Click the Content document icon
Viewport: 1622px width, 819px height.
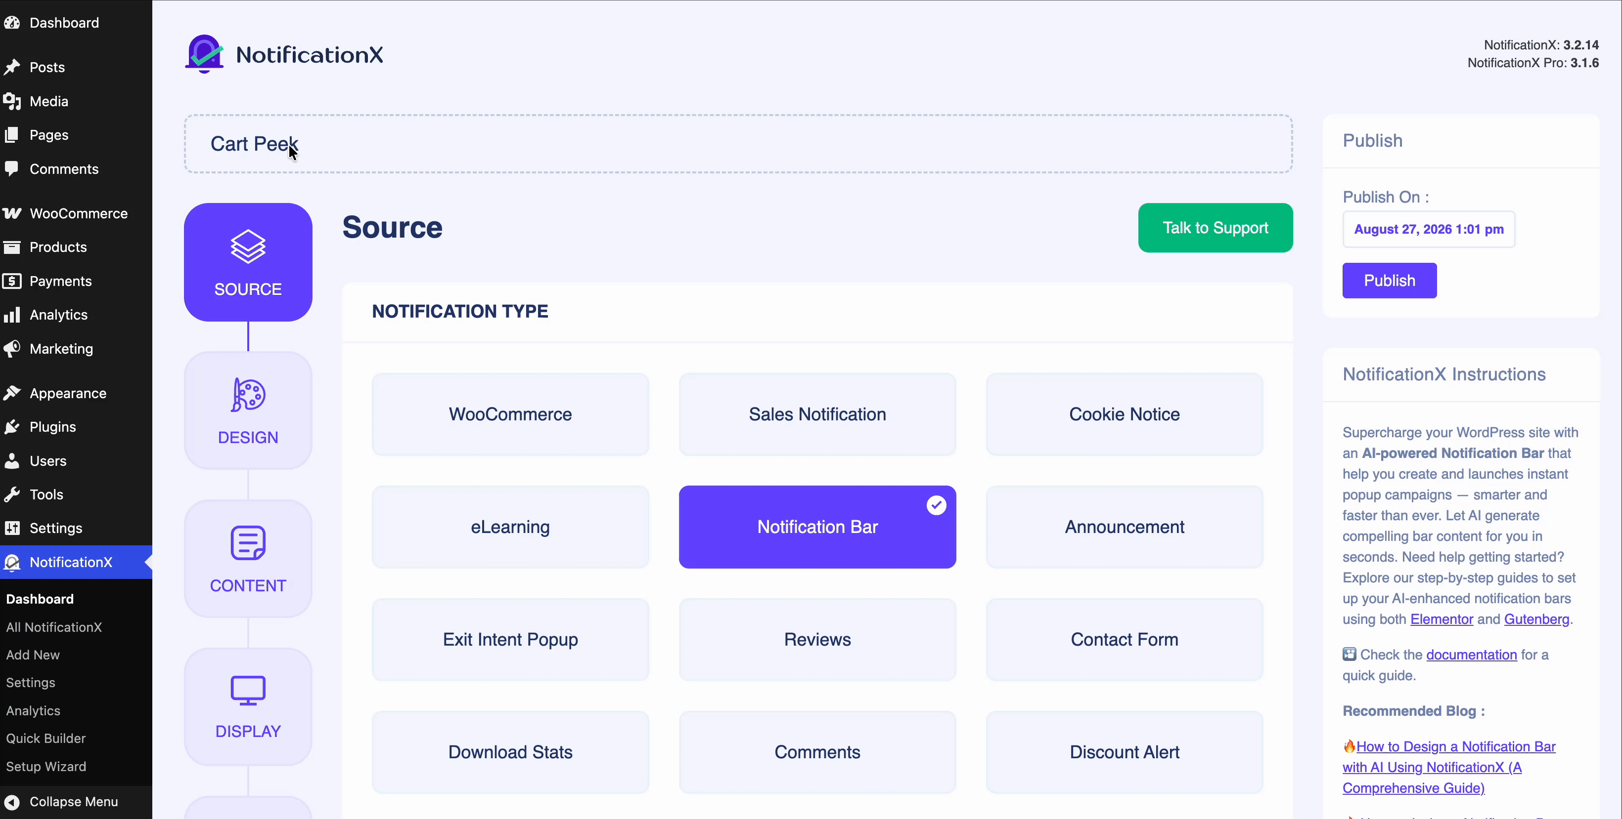(248, 542)
